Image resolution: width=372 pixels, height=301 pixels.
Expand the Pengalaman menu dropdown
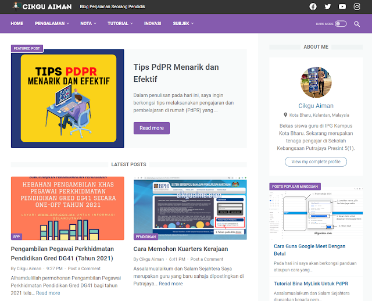pyautogui.click(x=52, y=23)
